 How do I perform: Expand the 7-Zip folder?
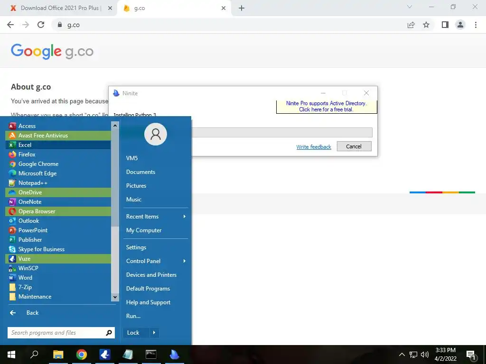click(x=58, y=287)
